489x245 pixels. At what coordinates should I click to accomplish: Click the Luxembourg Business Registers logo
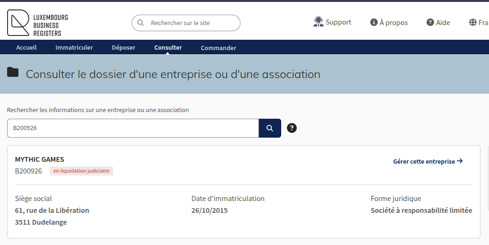click(x=37, y=23)
